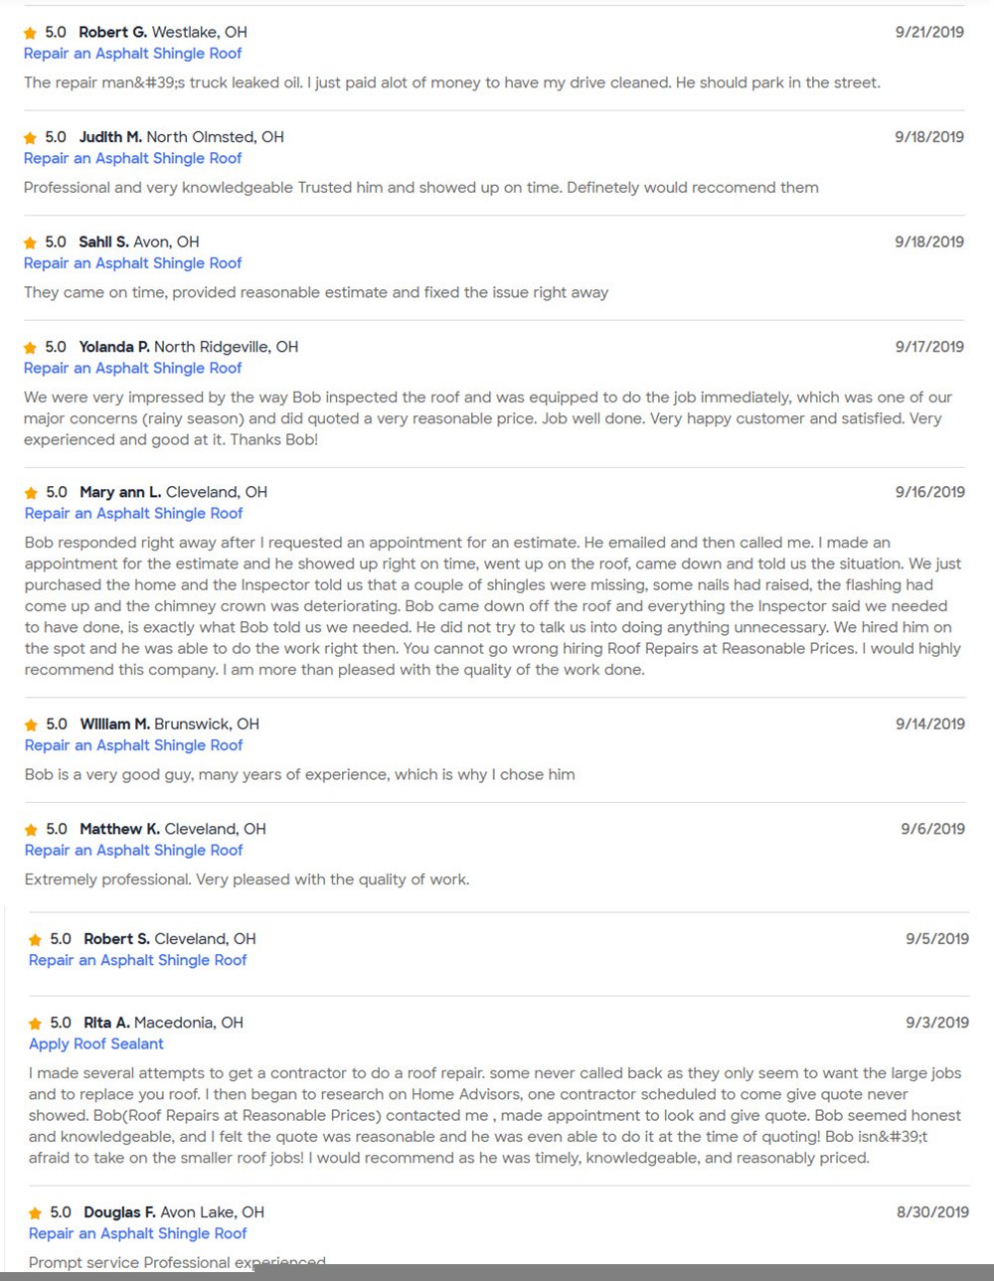Click the reviewer name Sahil S.

103,241
